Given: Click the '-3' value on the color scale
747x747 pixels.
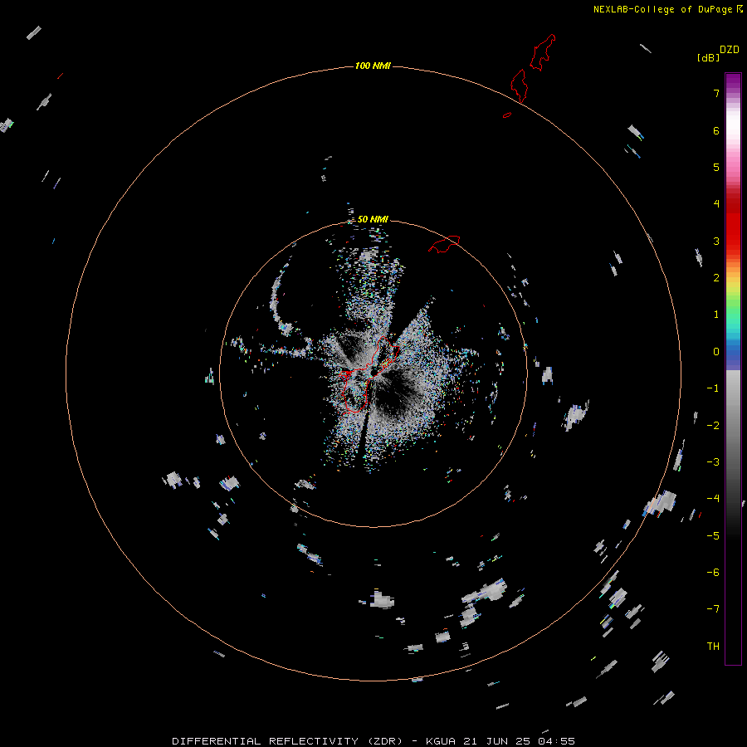Looking at the screenshot, I should point(713,462).
